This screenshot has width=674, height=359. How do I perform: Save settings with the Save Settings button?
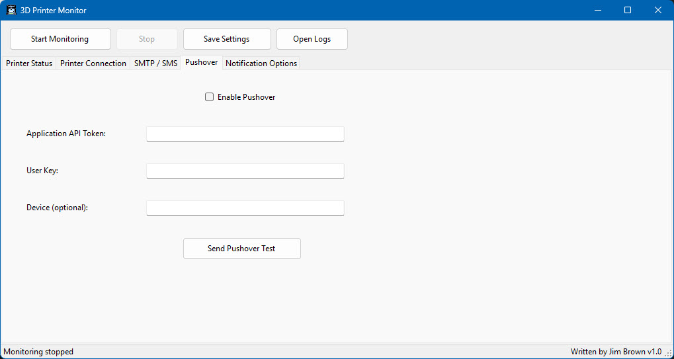pyautogui.click(x=227, y=39)
